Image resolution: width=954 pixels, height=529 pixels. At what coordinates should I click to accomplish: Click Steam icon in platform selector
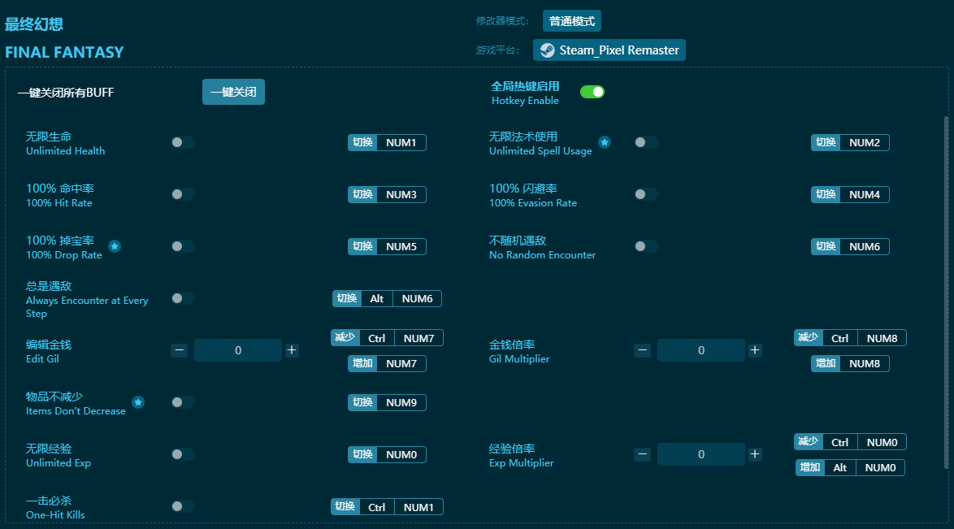coord(547,50)
